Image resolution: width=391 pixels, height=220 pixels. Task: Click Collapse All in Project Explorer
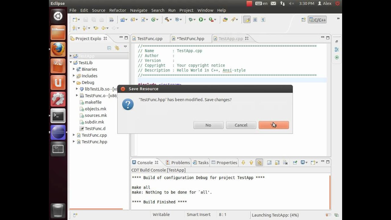point(109,48)
